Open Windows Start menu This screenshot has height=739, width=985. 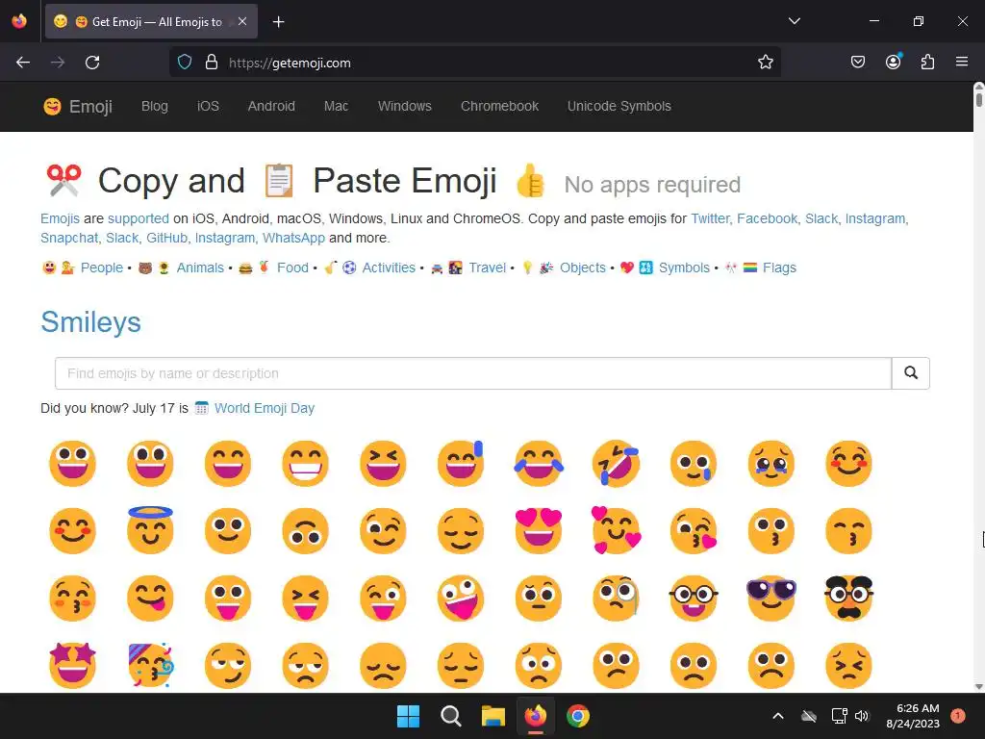coord(408,716)
